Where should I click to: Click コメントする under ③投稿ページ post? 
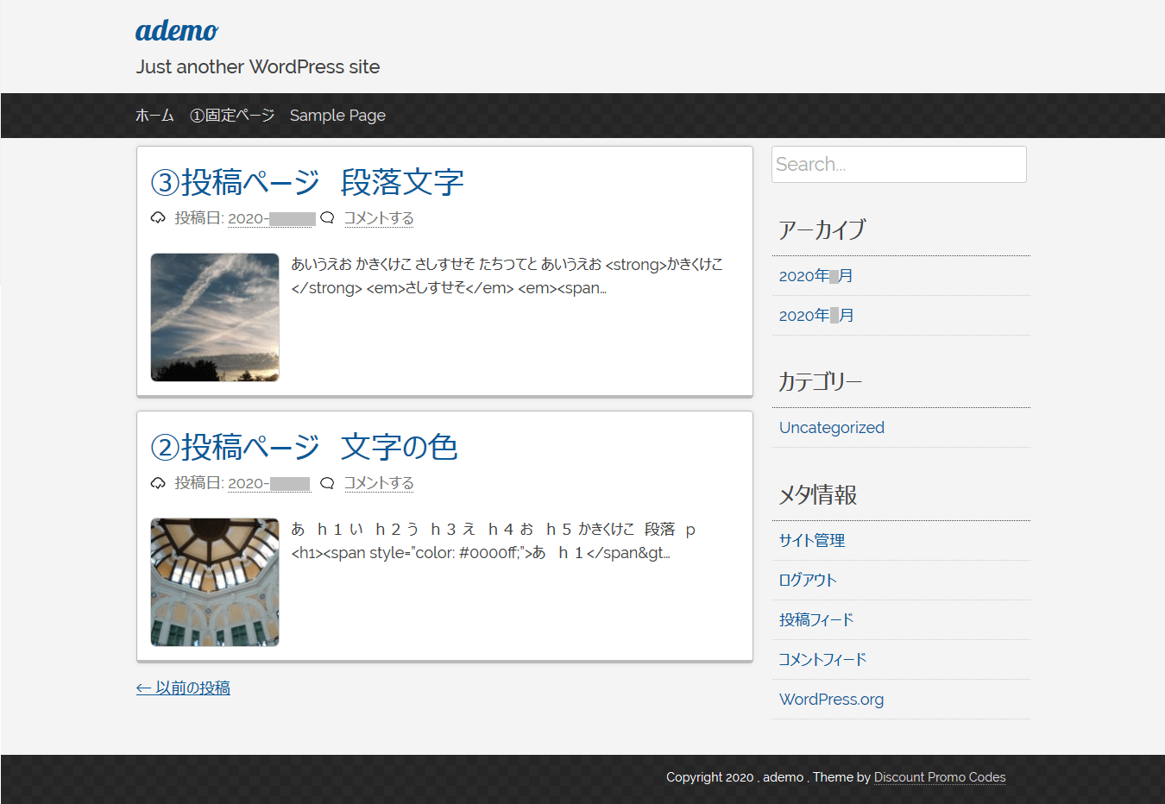[379, 218]
